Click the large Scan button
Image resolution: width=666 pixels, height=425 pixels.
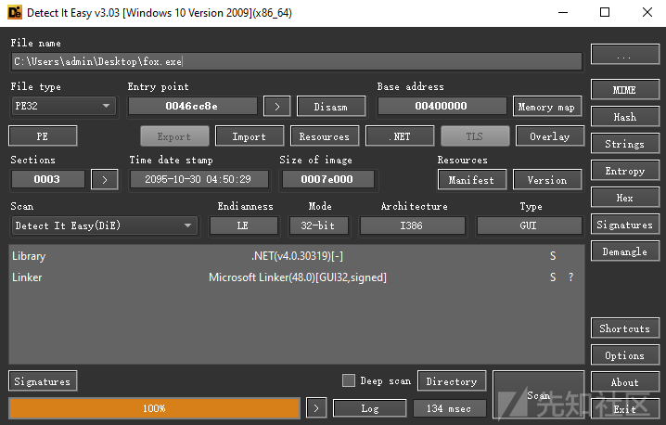(539, 395)
